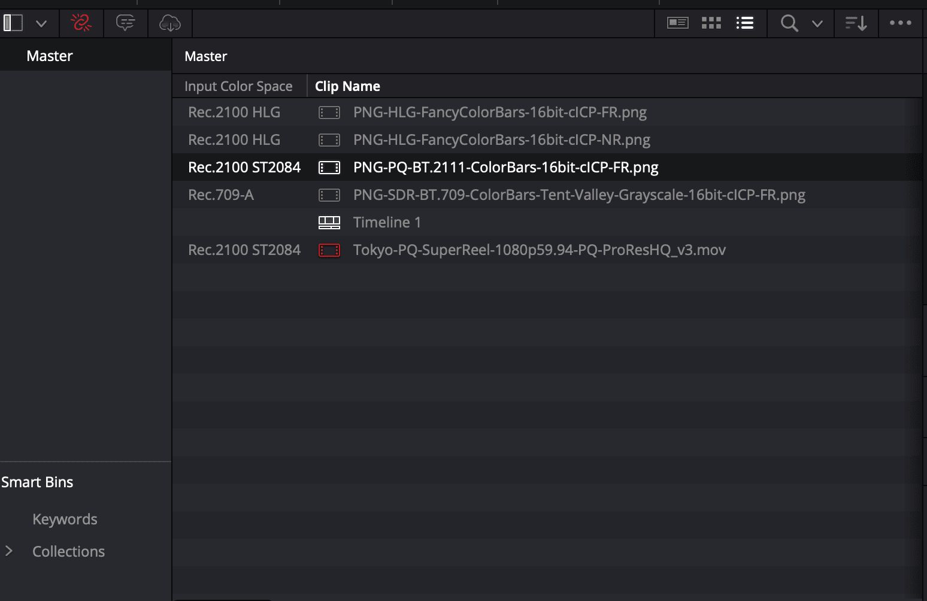The height and width of the screenshot is (601, 927).
Task: Open the search options dropdown chevron
Action: (817, 24)
